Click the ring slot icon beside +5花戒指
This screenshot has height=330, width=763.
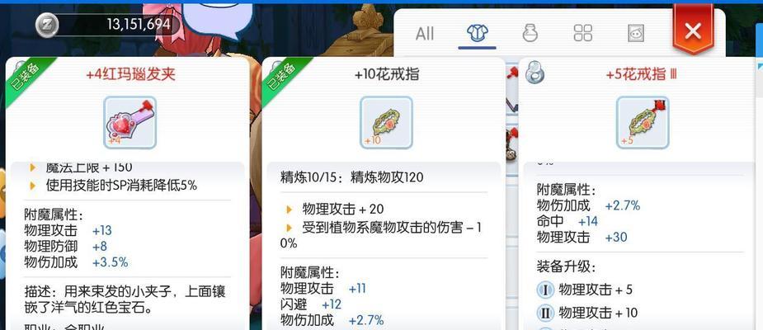click(535, 73)
